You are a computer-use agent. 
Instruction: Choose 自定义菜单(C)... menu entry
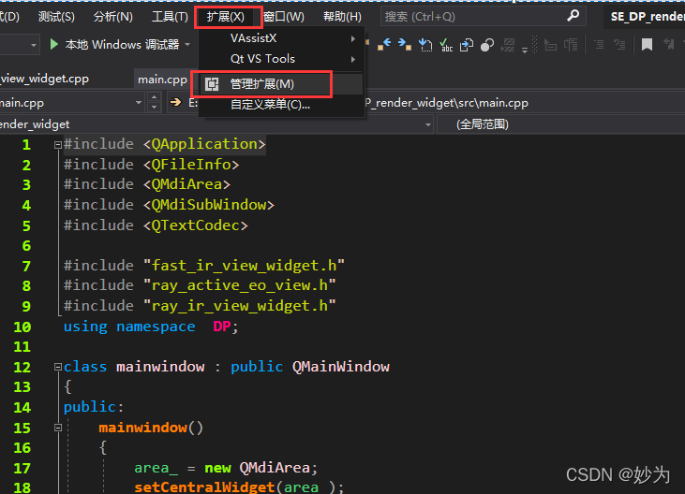tap(282, 105)
